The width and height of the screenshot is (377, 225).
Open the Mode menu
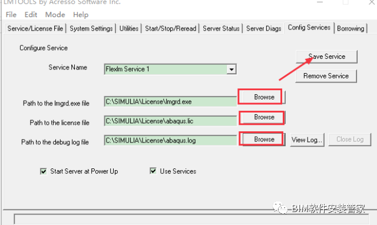coord(55,15)
